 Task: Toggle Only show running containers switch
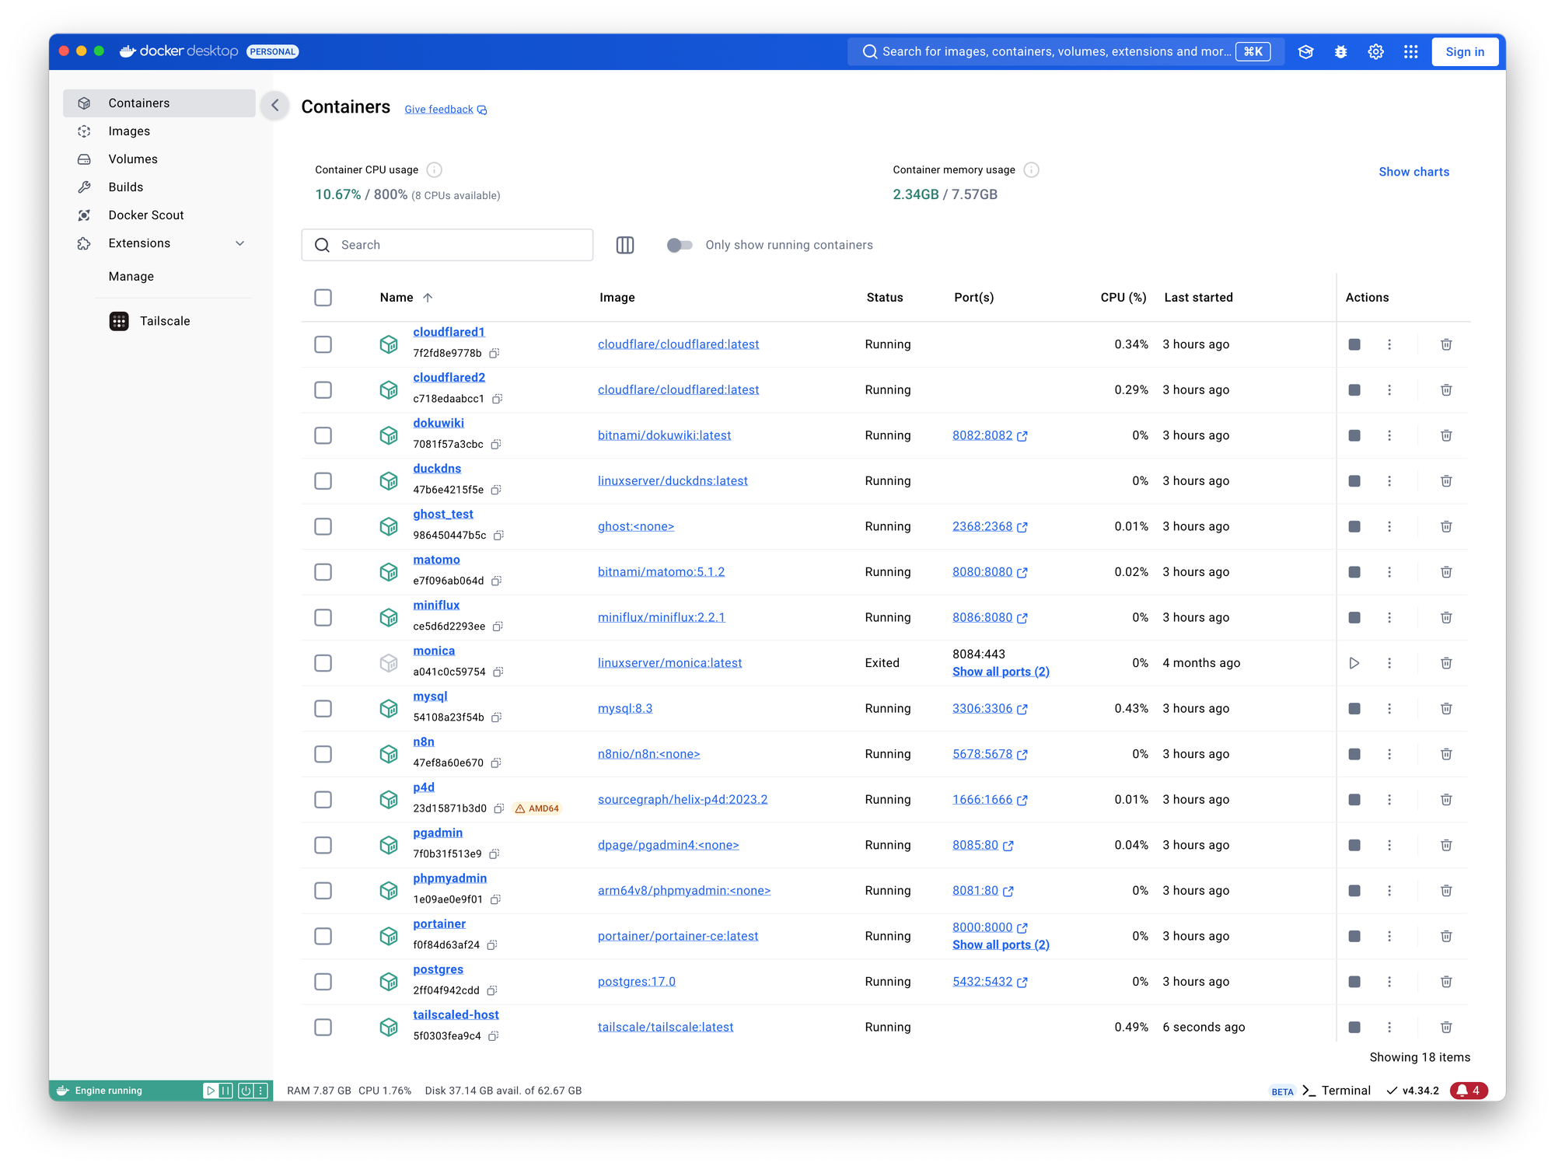680,245
